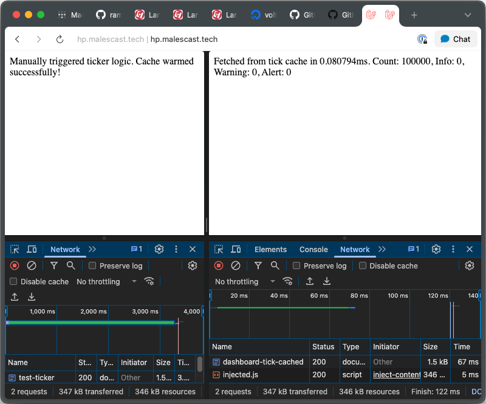The width and height of the screenshot is (486, 404).
Task: Reload the current page
Action: (x=60, y=39)
